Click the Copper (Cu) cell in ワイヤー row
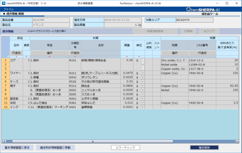This screenshot has width=242, height=153. click(174, 73)
